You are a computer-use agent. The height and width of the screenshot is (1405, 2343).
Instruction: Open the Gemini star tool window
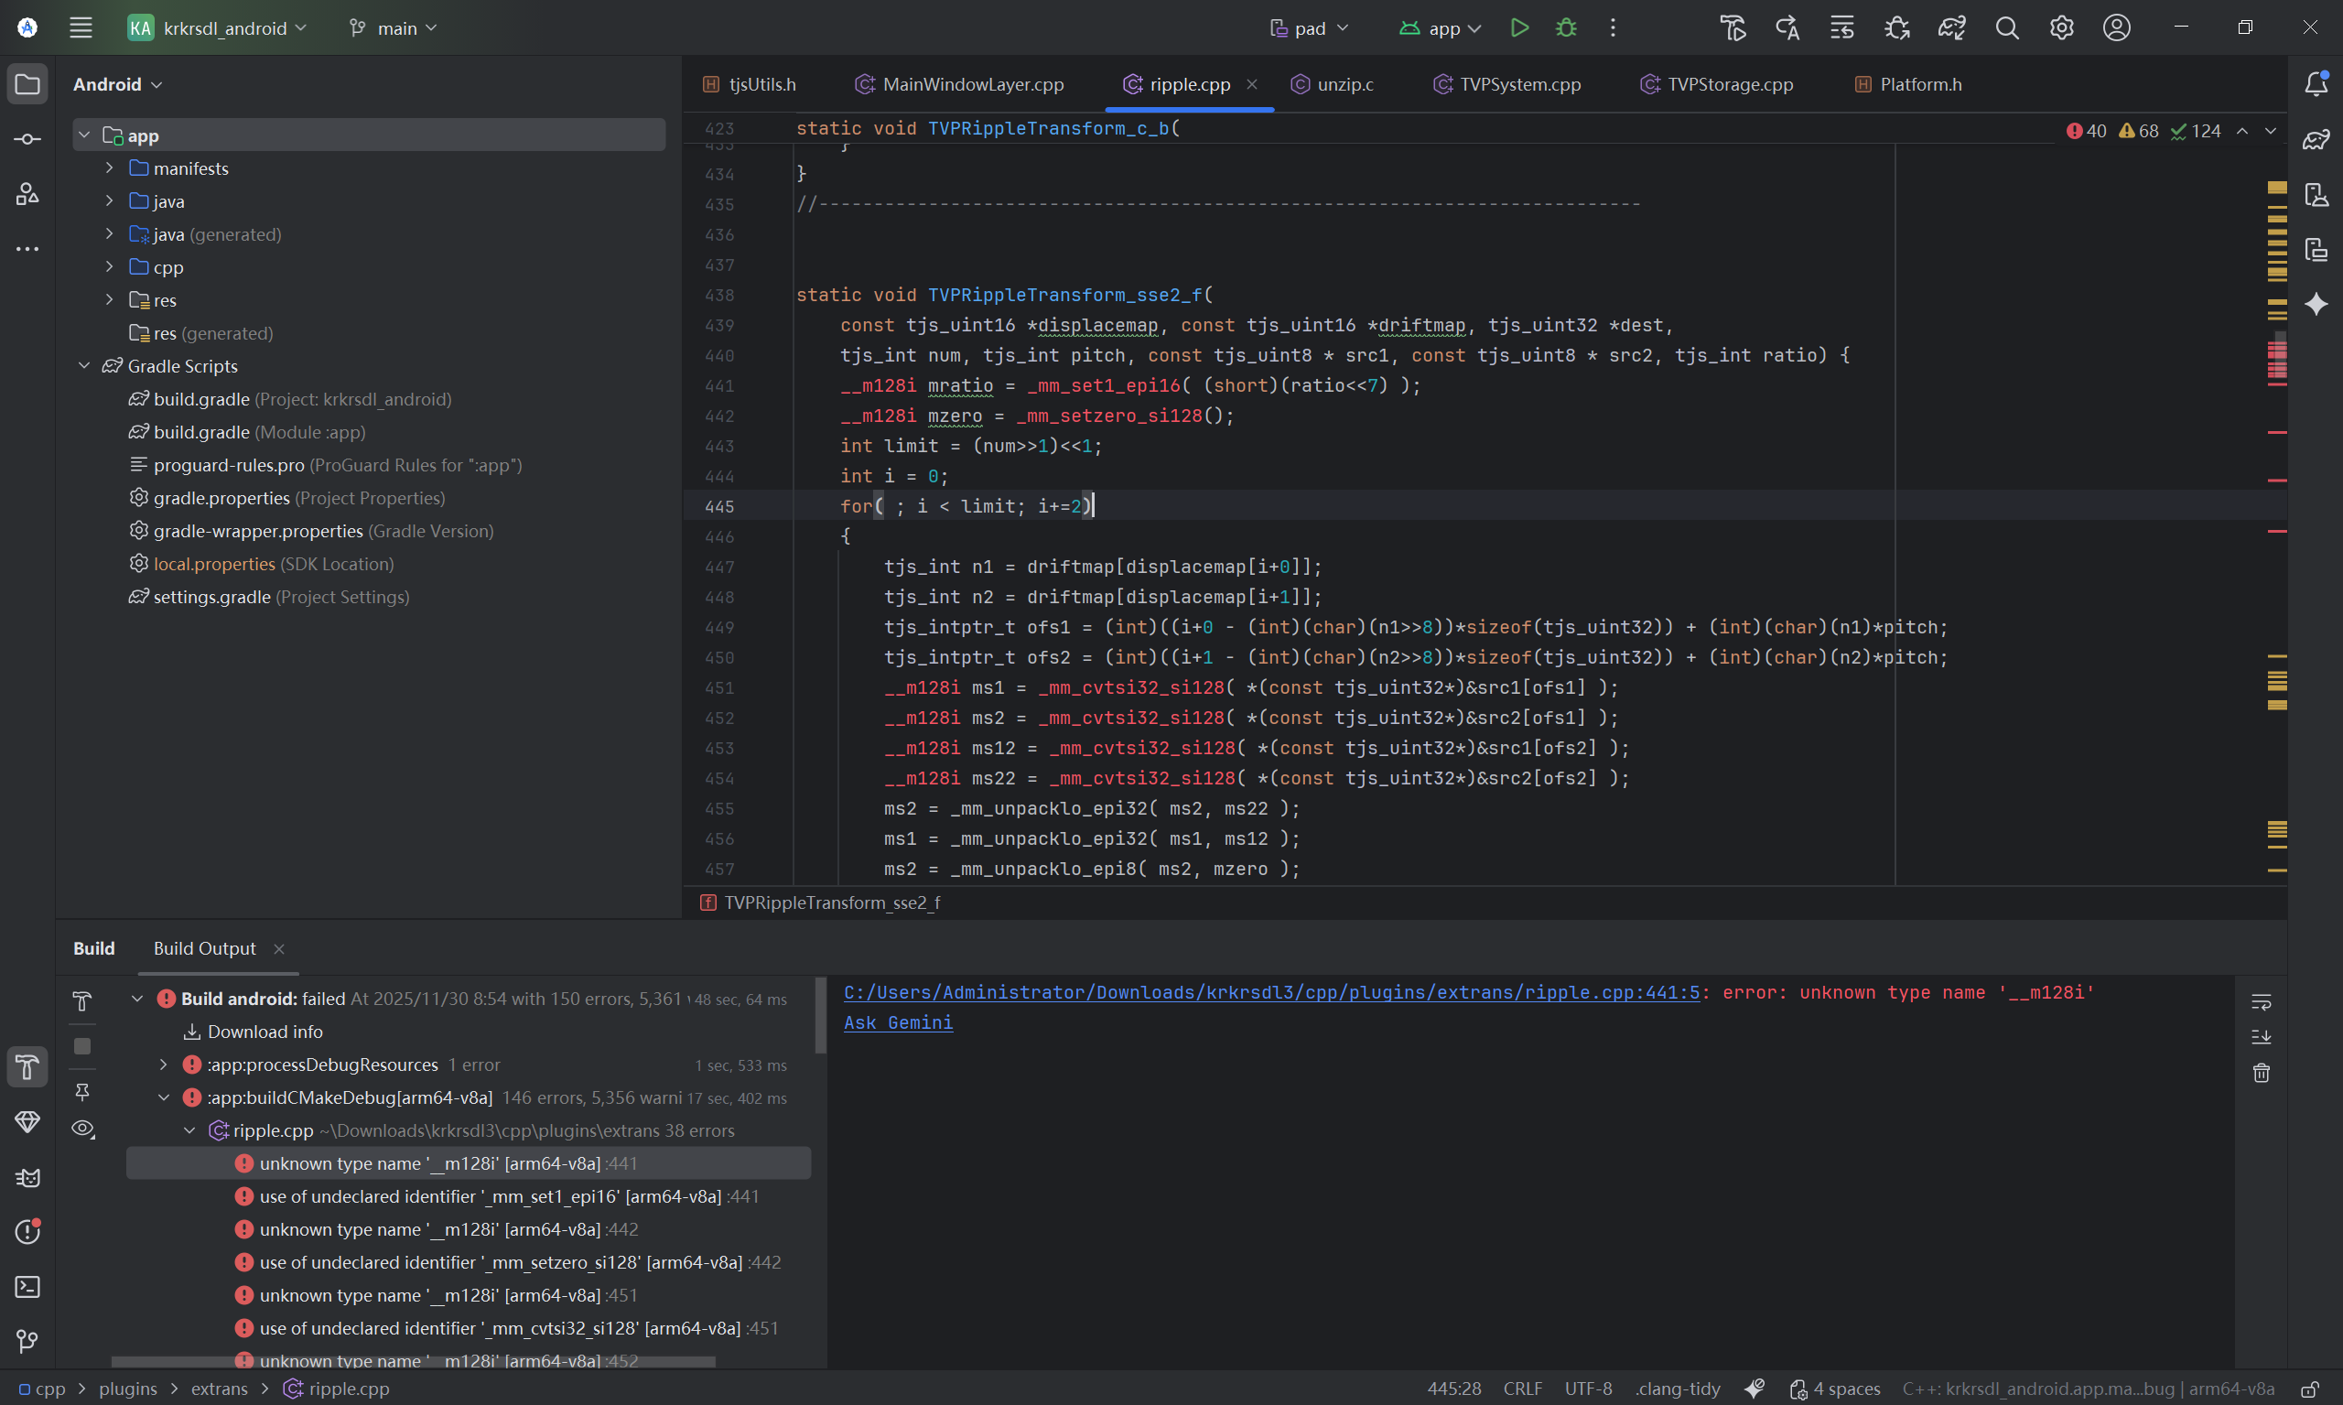(x=2316, y=305)
